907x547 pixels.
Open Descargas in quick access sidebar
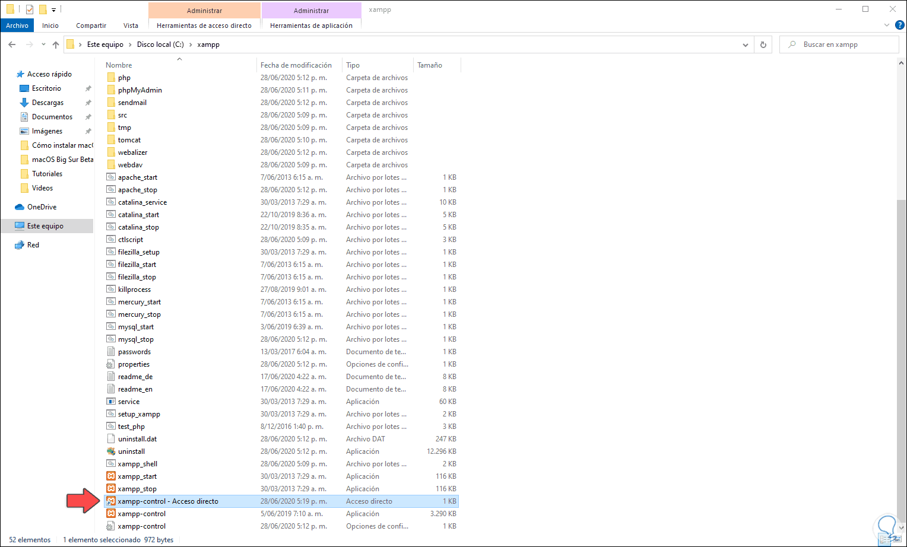point(47,103)
